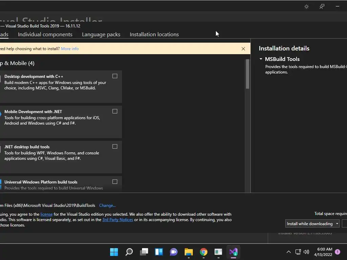Click MSBuild Tools heading text
This screenshot has height=260, width=347.
pos(282,59)
